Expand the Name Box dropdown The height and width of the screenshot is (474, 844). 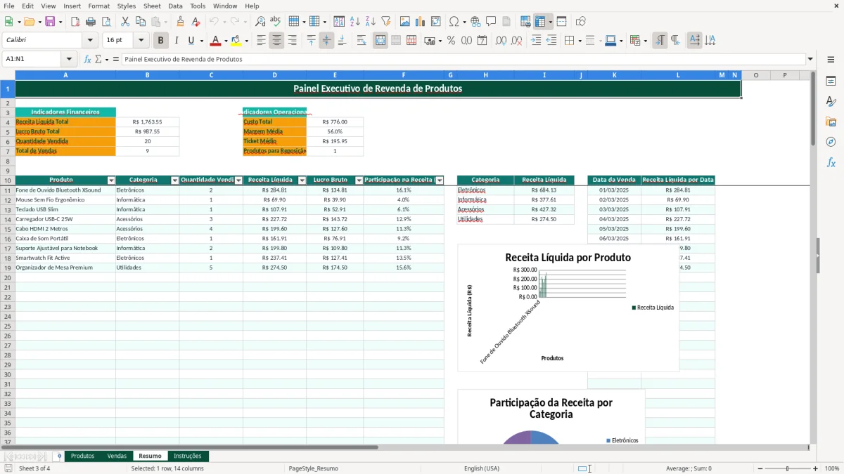(x=69, y=60)
